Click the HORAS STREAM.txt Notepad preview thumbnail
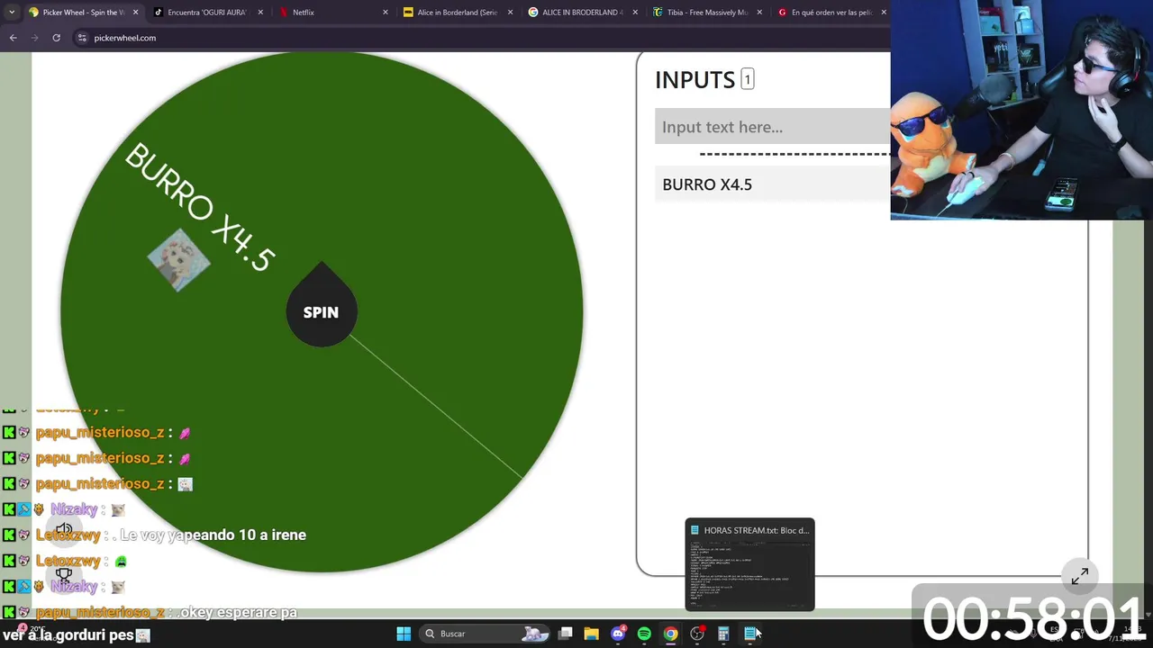Viewport: 1153px width, 648px height. [749, 565]
